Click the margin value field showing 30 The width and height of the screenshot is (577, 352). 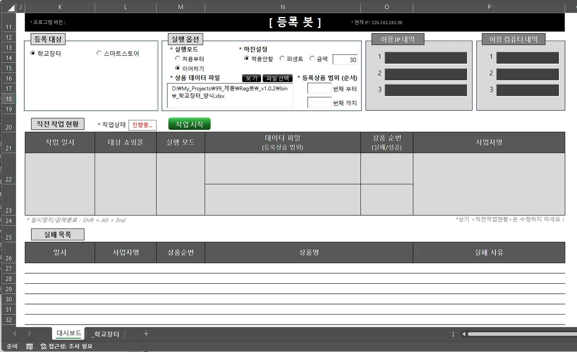tap(345, 60)
